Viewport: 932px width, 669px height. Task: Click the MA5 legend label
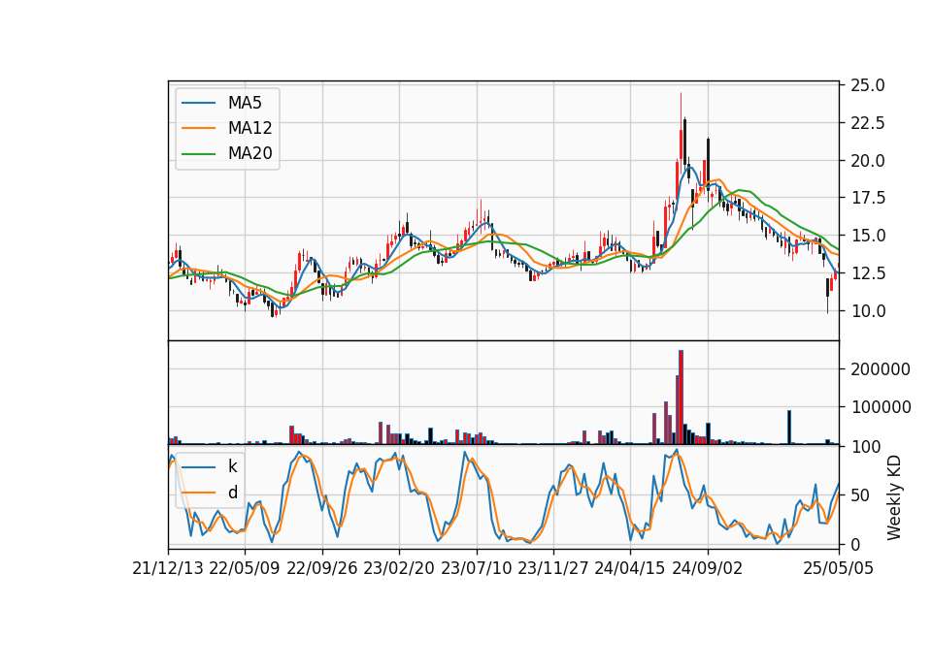[x=245, y=103]
